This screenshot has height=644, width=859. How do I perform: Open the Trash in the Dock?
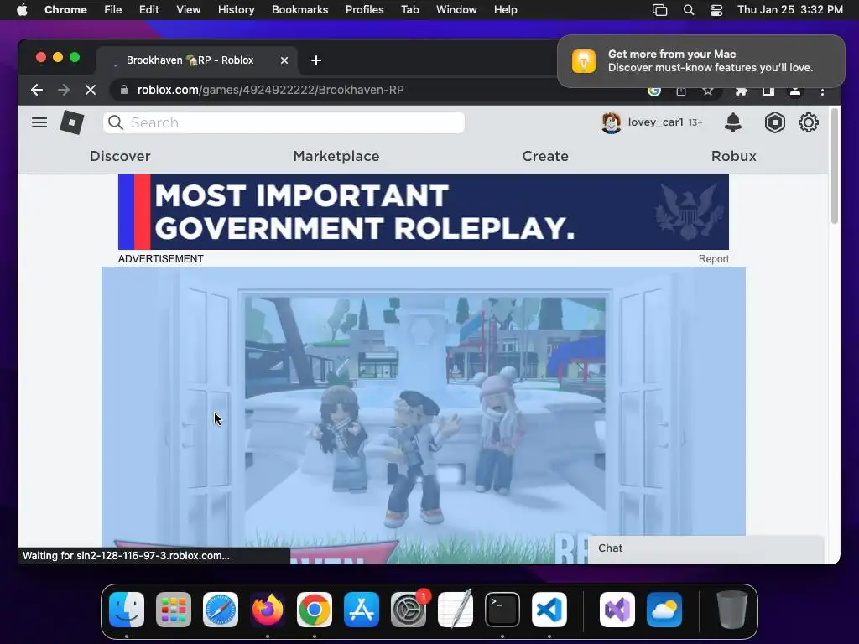[731, 610]
